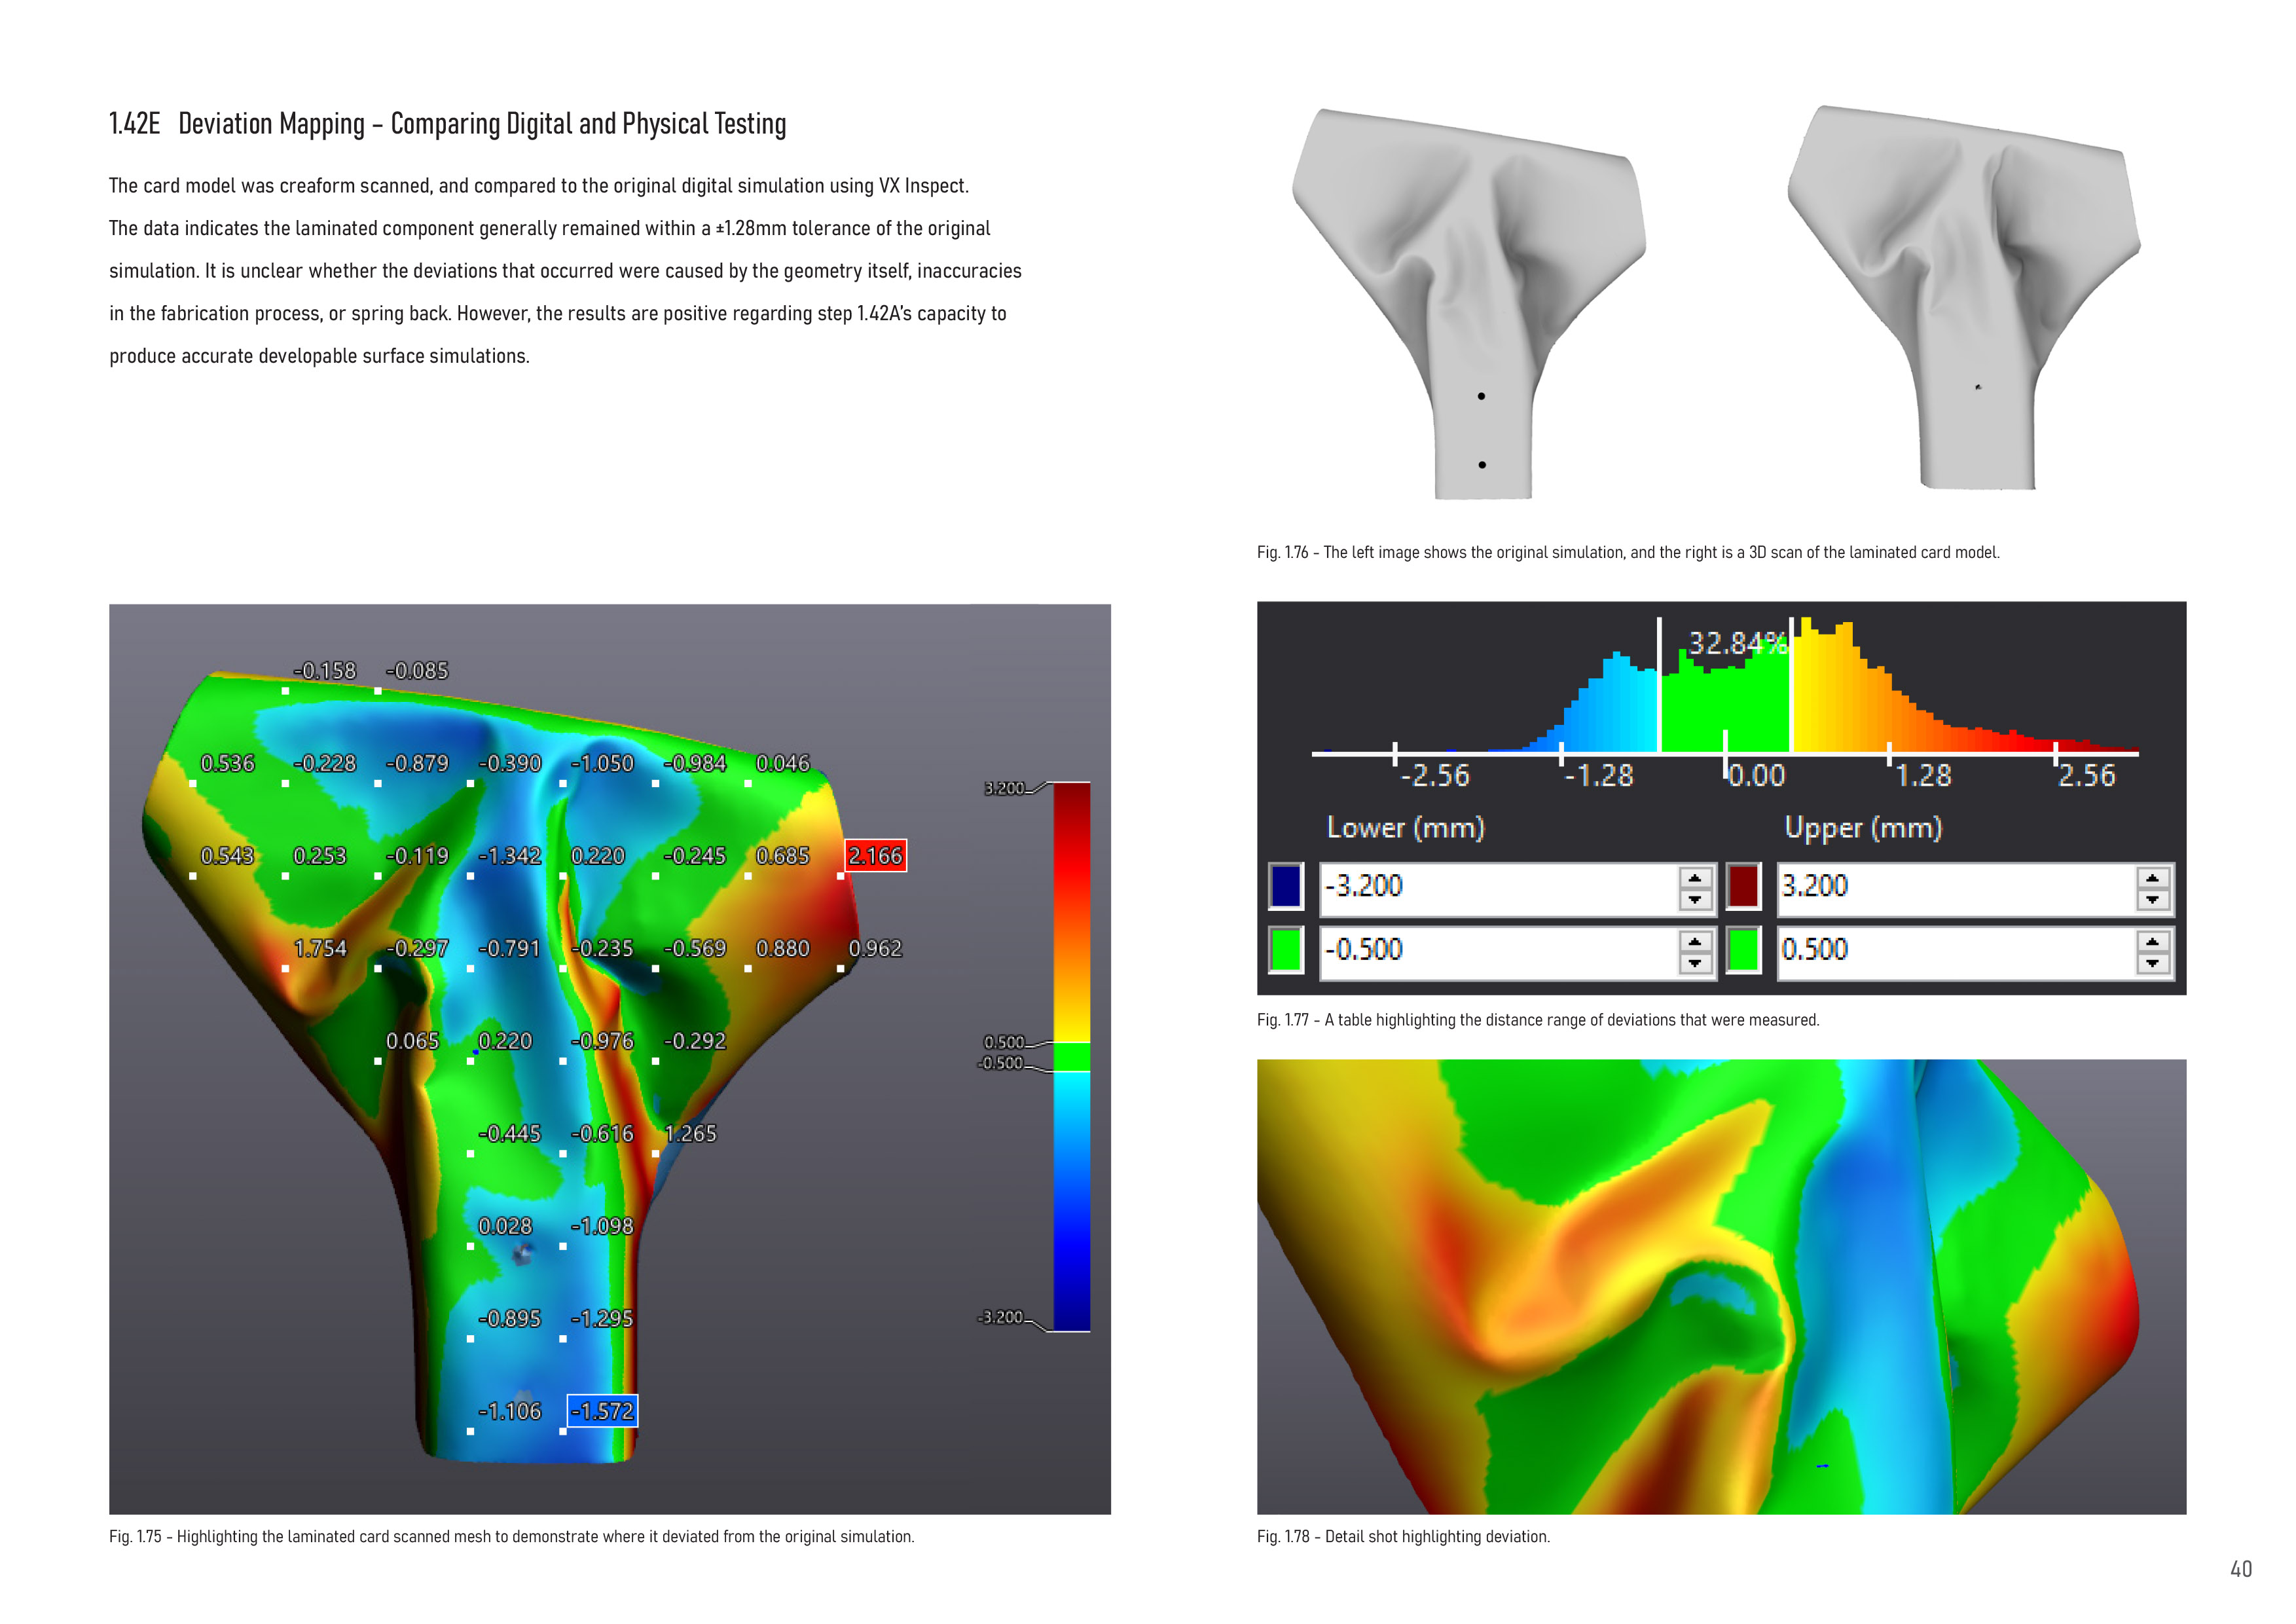Click the 0.536 deviation annotation
2296x1624 pixels.
pyautogui.click(x=228, y=763)
